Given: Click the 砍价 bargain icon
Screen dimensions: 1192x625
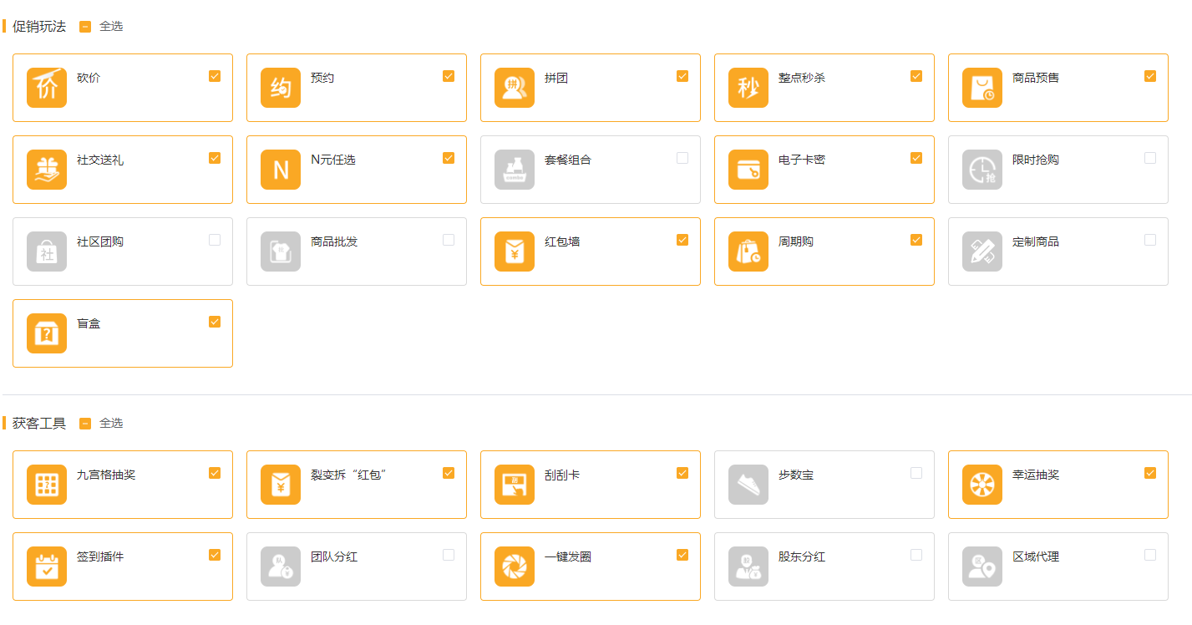Looking at the screenshot, I should [x=47, y=88].
